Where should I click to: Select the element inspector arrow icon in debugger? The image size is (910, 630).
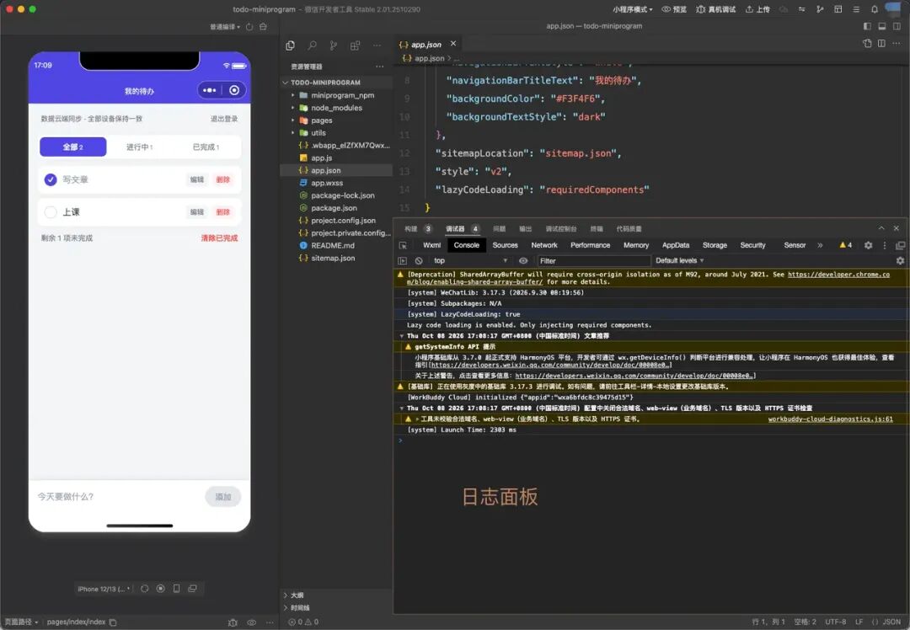coord(403,245)
